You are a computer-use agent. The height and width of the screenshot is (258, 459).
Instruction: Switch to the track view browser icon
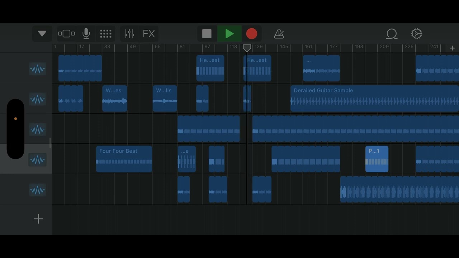tap(66, 34)
